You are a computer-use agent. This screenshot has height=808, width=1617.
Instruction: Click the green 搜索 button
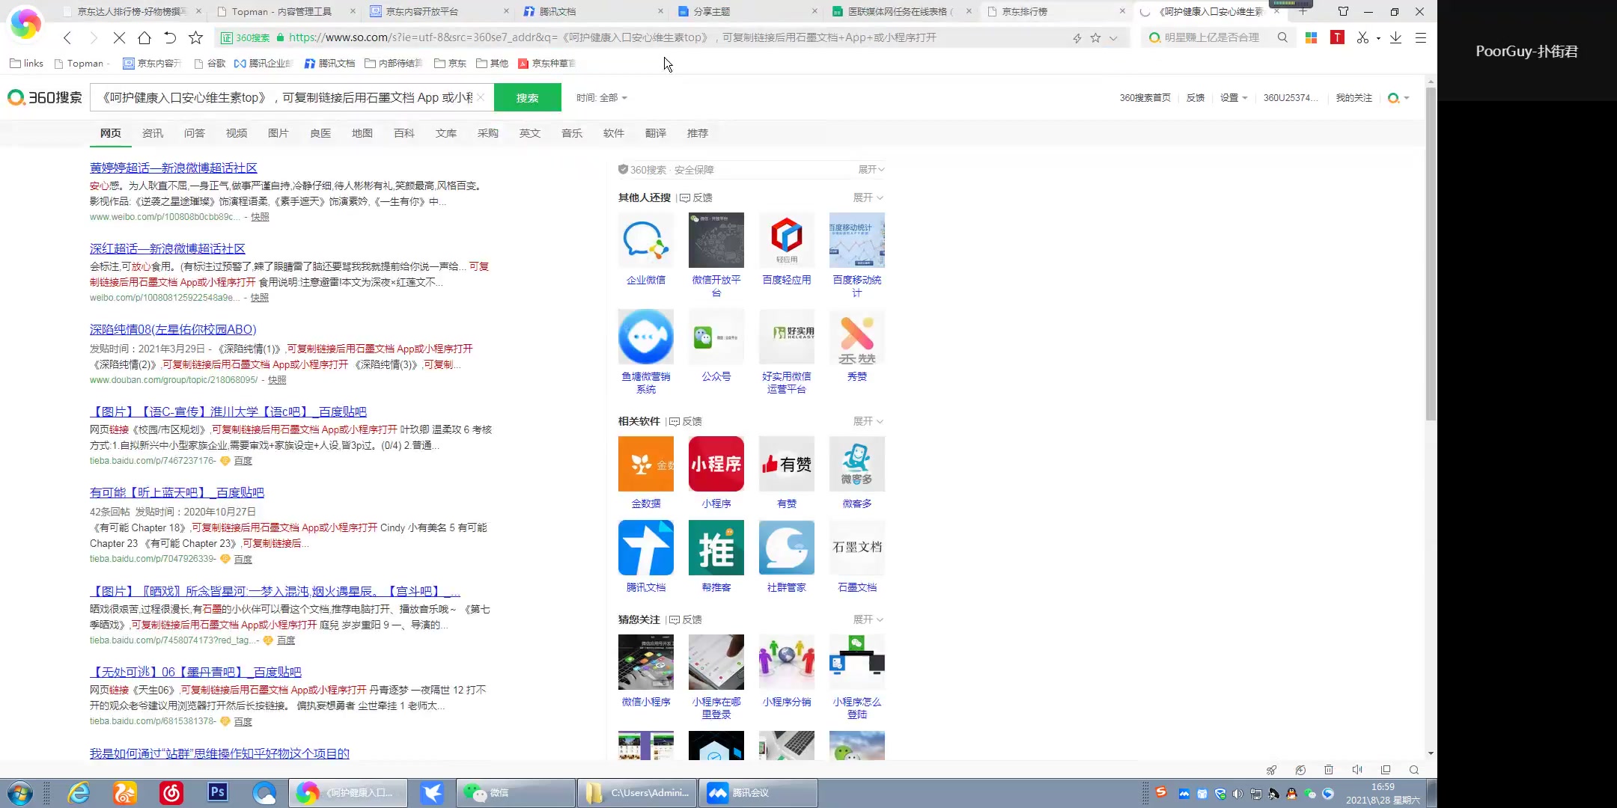527,98
